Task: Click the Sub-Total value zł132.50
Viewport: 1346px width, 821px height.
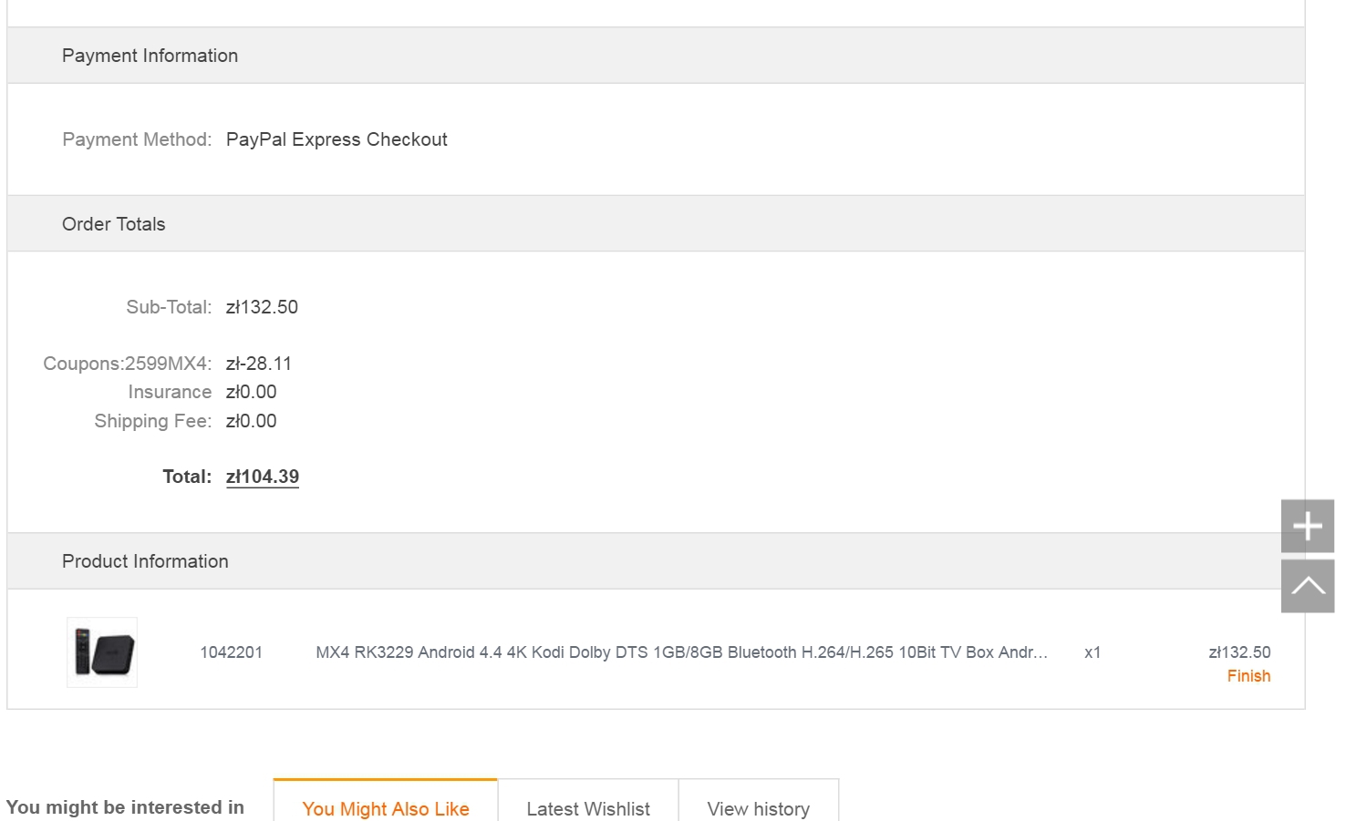Action: click(x=262, y=307)
